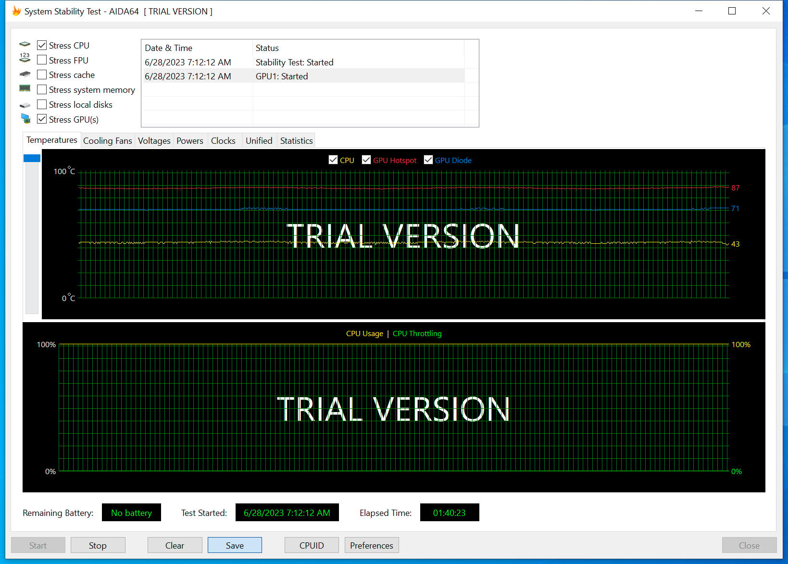
Task: Click the AIDA64 flame icon in title bar
Action: click(17, 11)
